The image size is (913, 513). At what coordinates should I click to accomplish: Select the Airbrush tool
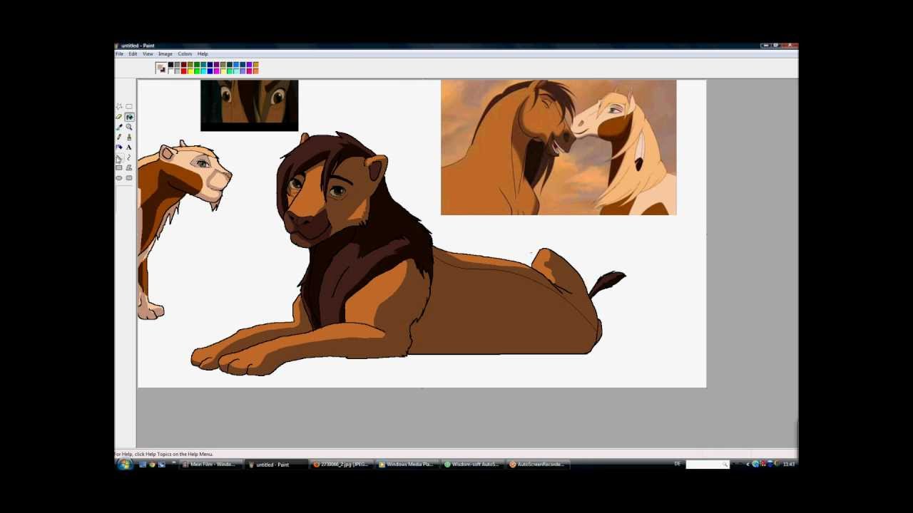click(x=119, y=147)
